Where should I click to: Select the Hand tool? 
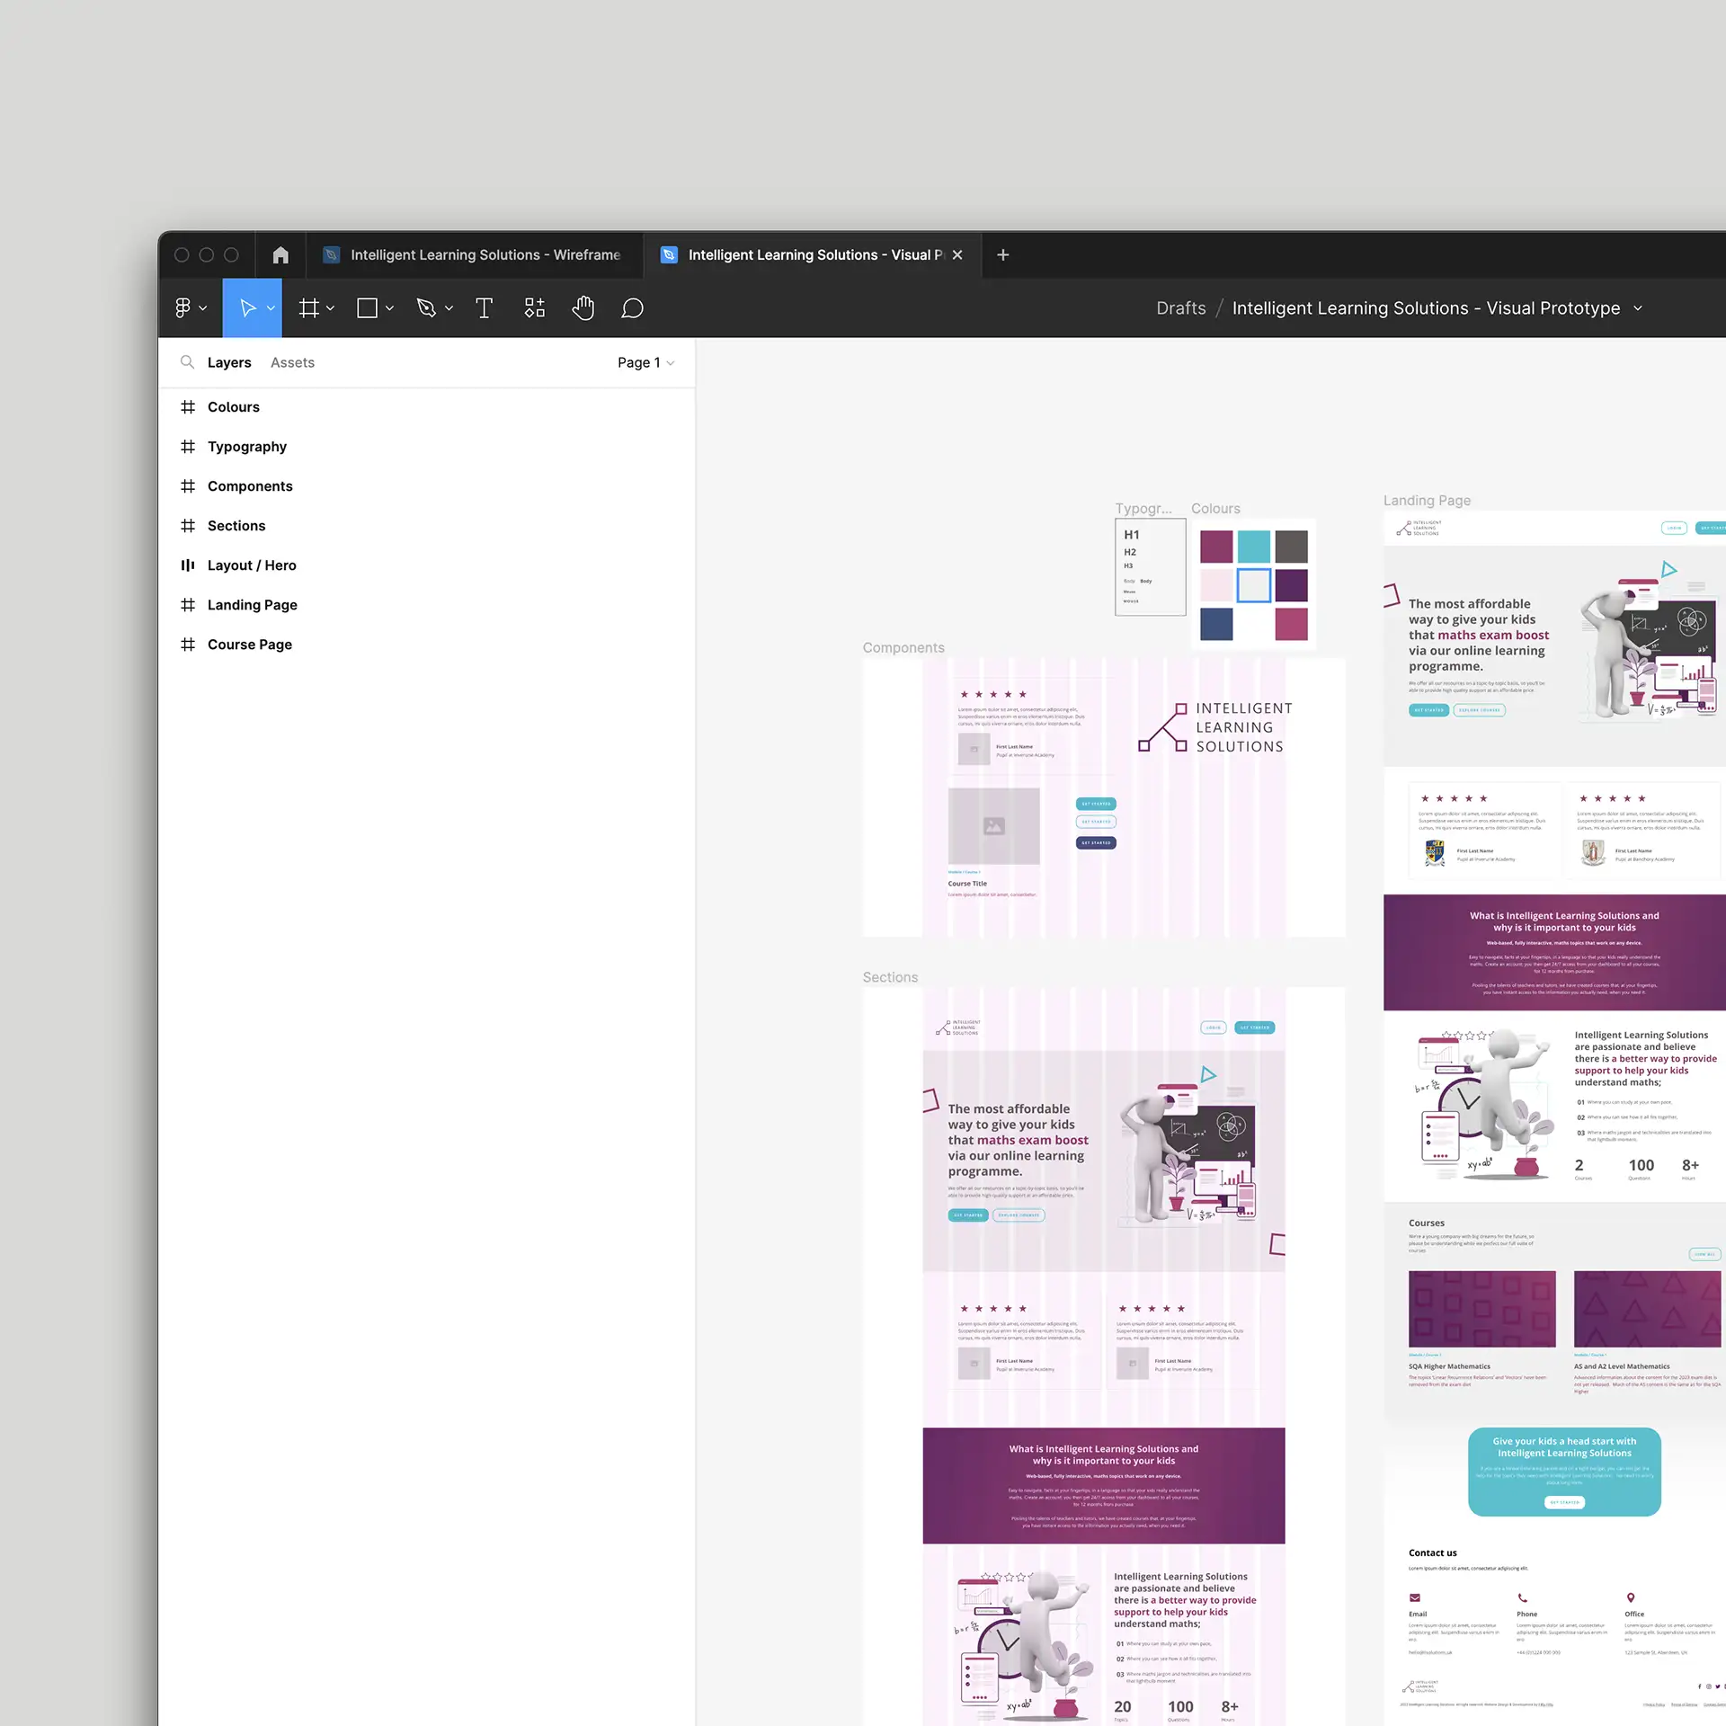(583, 308)
